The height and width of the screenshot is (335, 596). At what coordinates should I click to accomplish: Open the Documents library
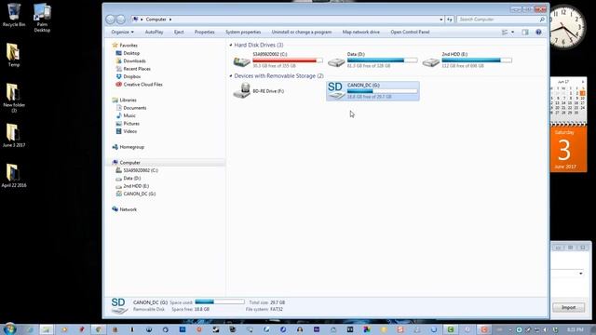(x=135, y=108)
